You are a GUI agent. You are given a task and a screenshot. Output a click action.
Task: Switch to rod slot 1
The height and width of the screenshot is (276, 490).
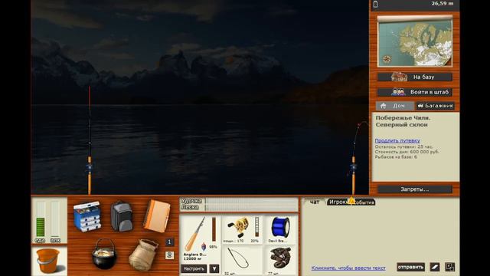pyautogui.click(x=169, y=242)
